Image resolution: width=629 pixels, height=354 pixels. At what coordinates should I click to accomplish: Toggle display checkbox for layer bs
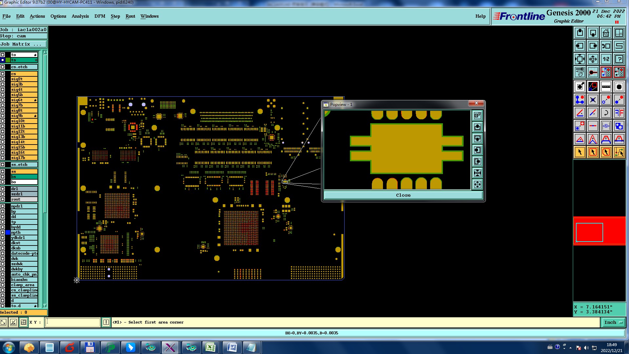coord(3,177)
